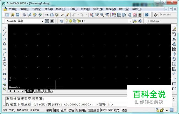Select the Scale modify tool
This screenshot has width=179, height=114.
tap(174, 64)
